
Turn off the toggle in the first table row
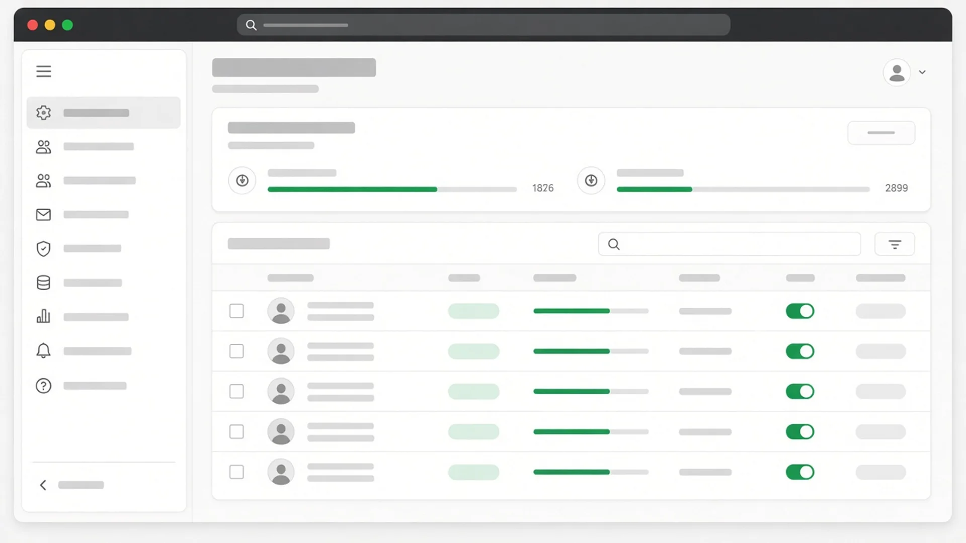click(800, 311)
